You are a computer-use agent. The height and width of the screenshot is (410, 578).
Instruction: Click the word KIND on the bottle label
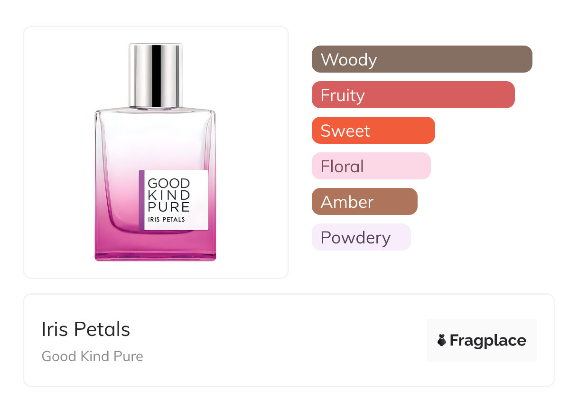point(169,195)
